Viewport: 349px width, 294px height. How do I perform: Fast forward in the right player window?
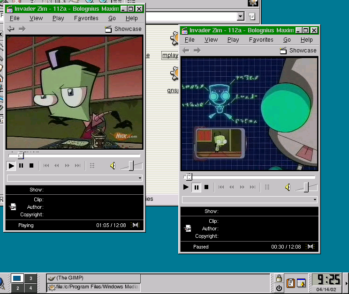coord(242,187)
